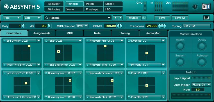The image size is (214, 102).
Task: Open the Y: 4th<>Trit<>5th CC22 dropdown
Action: [39, 65]
